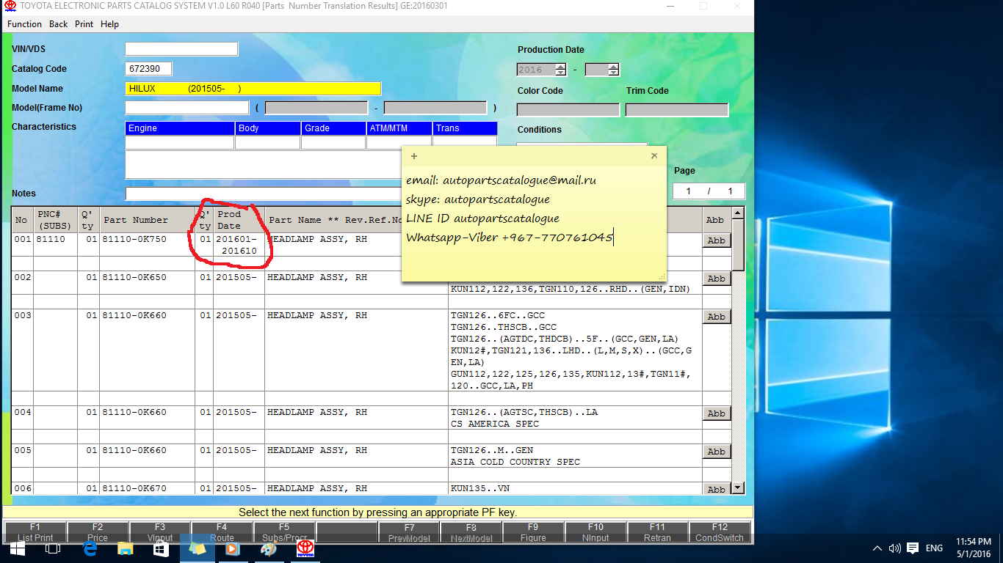Open the Action Center notifications

pyautogui.click(x=913, y=548)
